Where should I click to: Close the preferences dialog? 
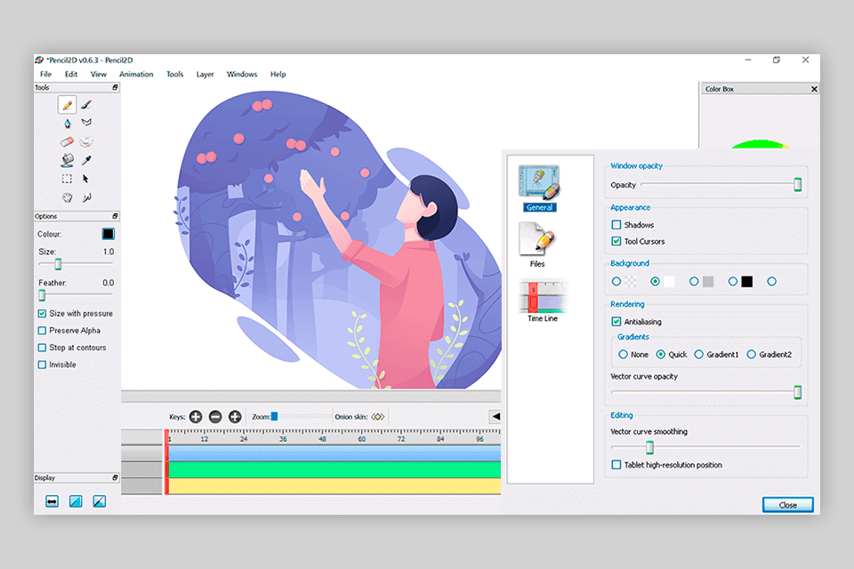click(x=788, y=504)
